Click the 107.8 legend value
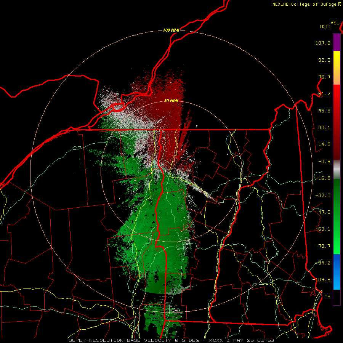This screenshot has width=343, height=343. tap(323, 43)
